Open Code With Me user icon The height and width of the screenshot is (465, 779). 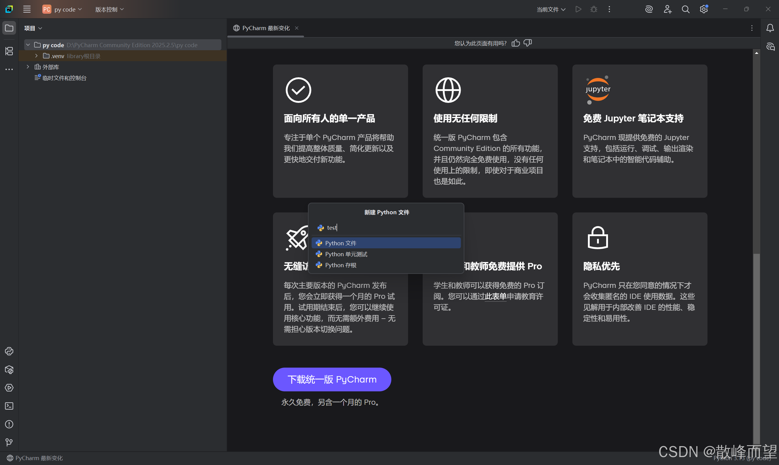(x=668, y=9)
